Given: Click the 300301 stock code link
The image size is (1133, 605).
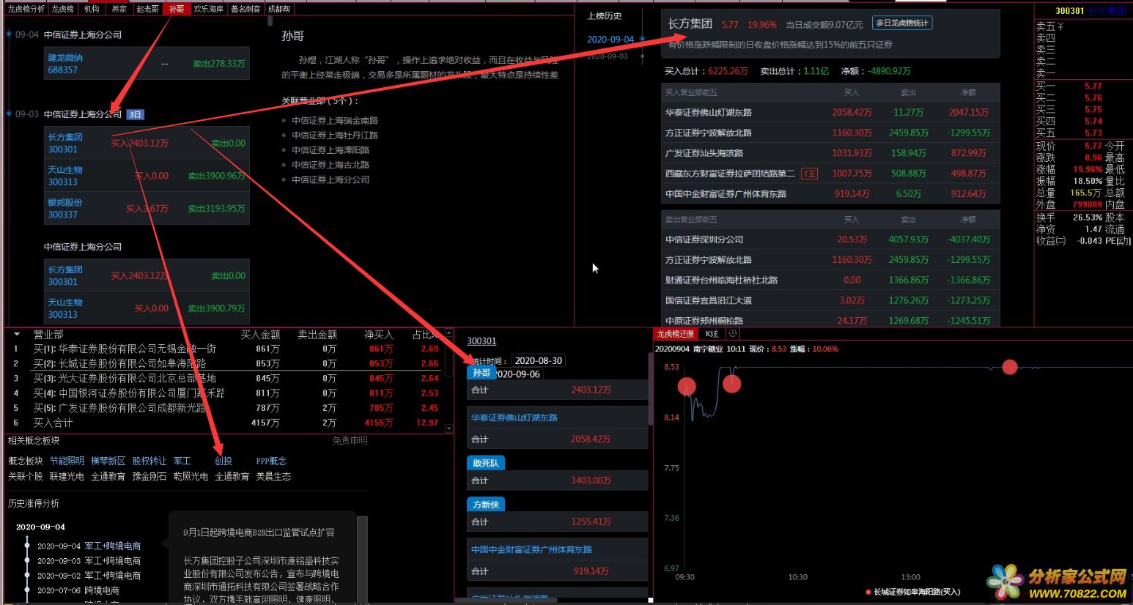Looking at the screenshot, I should pyautogui.click(x=481, y=341).
